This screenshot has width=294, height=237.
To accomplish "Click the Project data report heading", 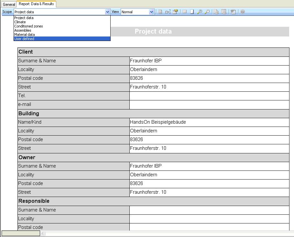I will (153, 31).
